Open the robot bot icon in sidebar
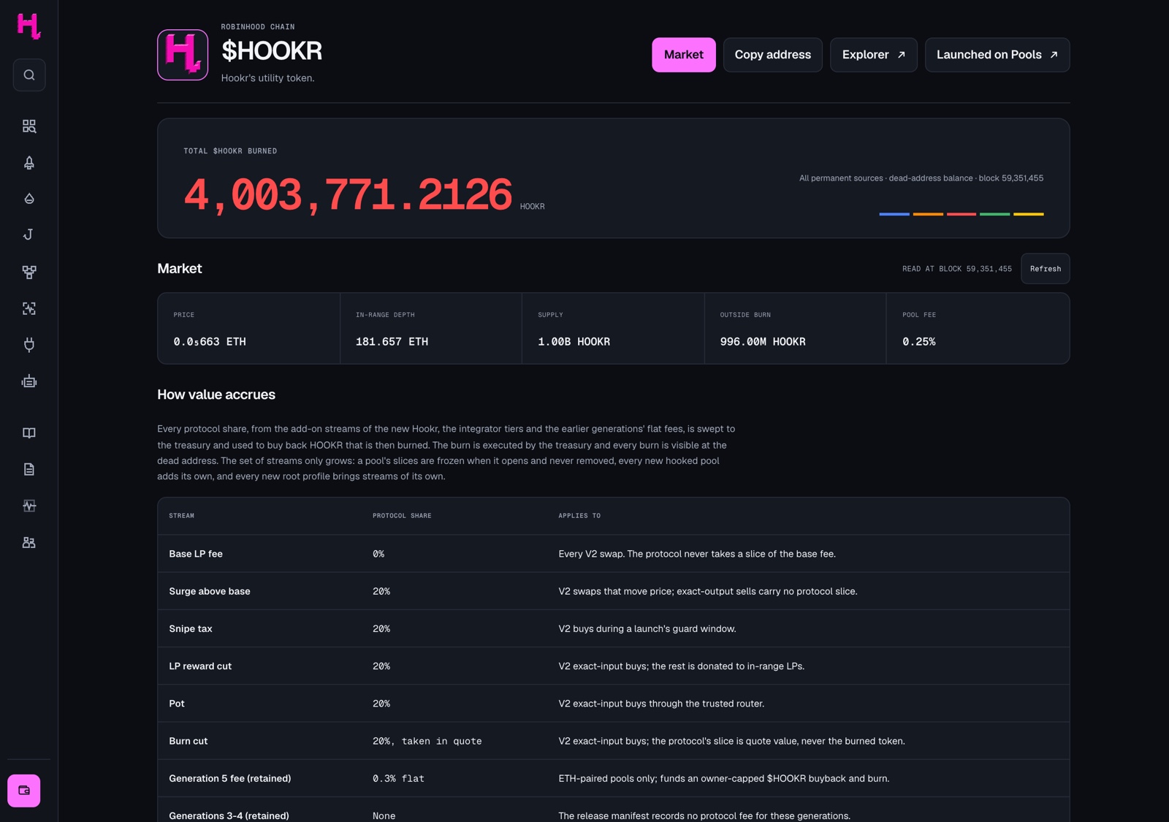Image resolution: width=1169 pixels, height=822 pixels. tap(29, 381)
